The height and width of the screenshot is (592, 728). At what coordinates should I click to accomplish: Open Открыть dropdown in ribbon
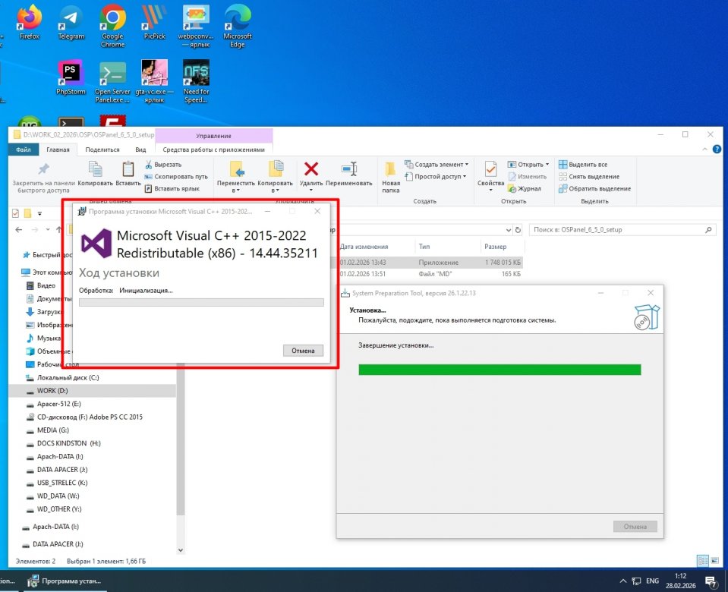(528, 165)
